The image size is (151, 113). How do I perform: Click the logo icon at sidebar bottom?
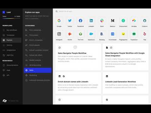5,101
